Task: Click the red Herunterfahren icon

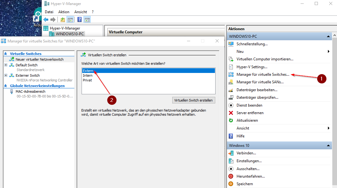Action: coord(231,176)
